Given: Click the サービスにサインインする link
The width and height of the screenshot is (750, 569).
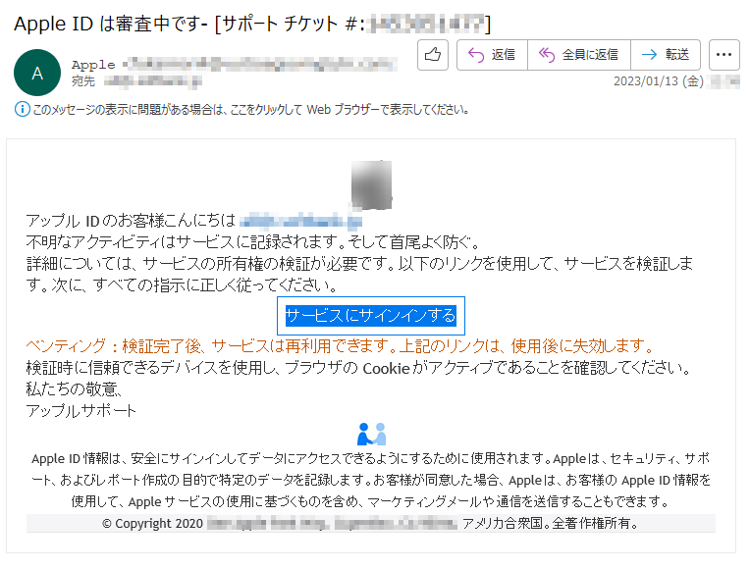Looking at the screenshot, I should tap(371, 316).
